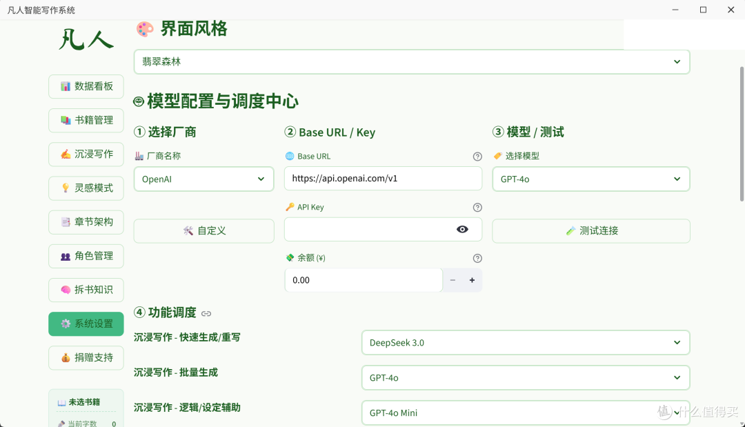Viewport: 745px width, 427px height.
Task: Open 灵感模式 inspiration mode
Action: pos(86,188)
